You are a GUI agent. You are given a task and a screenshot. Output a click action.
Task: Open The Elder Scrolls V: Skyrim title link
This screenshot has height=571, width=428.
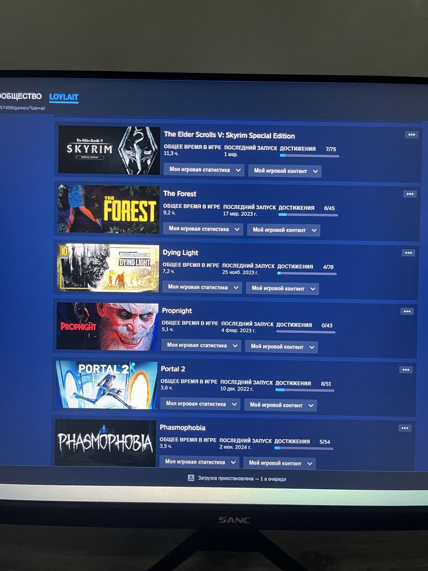pos(229,135)
